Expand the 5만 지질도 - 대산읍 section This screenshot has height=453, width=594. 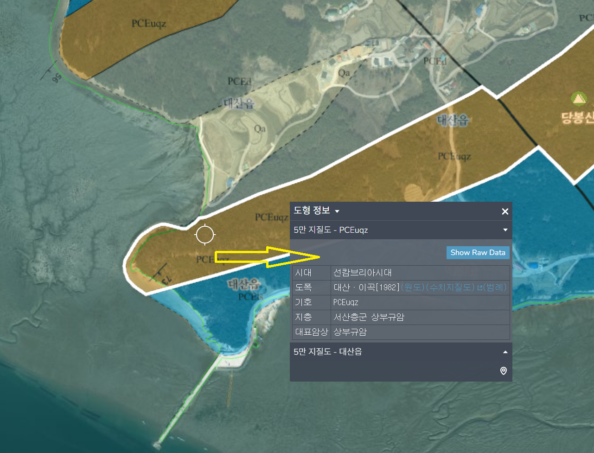click(505, 352)
